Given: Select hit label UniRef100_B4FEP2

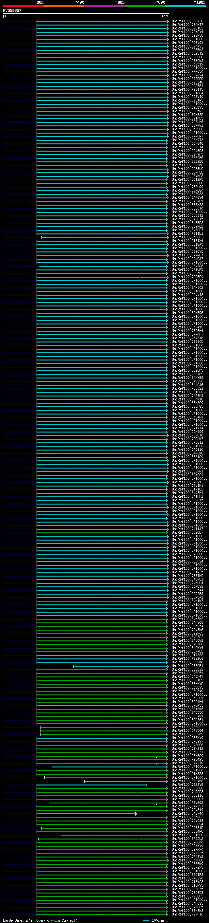Looking at the screenshot, I should (187, 223).
